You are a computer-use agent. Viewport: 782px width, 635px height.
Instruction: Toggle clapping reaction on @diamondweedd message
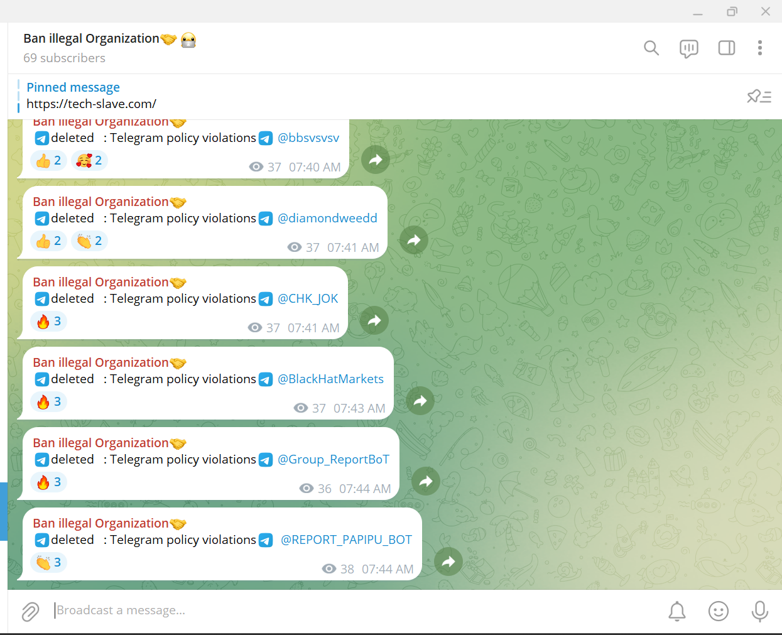click(89, 241)
